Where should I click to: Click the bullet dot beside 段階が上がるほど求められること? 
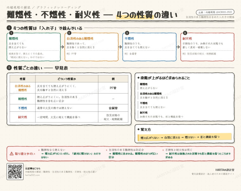[x=138, y=78]
